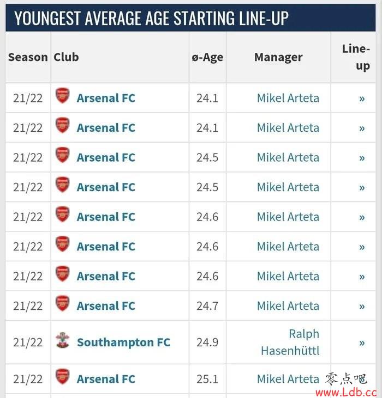Open Mikel Arteta link in the first row
The height and width of the screenshot is (398, 382).
[x=288, y=98]
